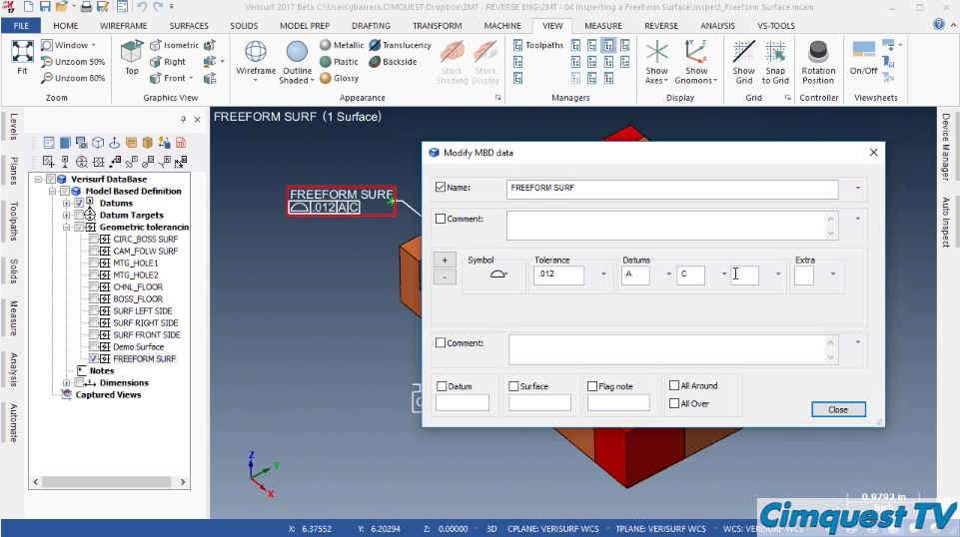Click the Save icon in quick access toolbar

(45, 7)
